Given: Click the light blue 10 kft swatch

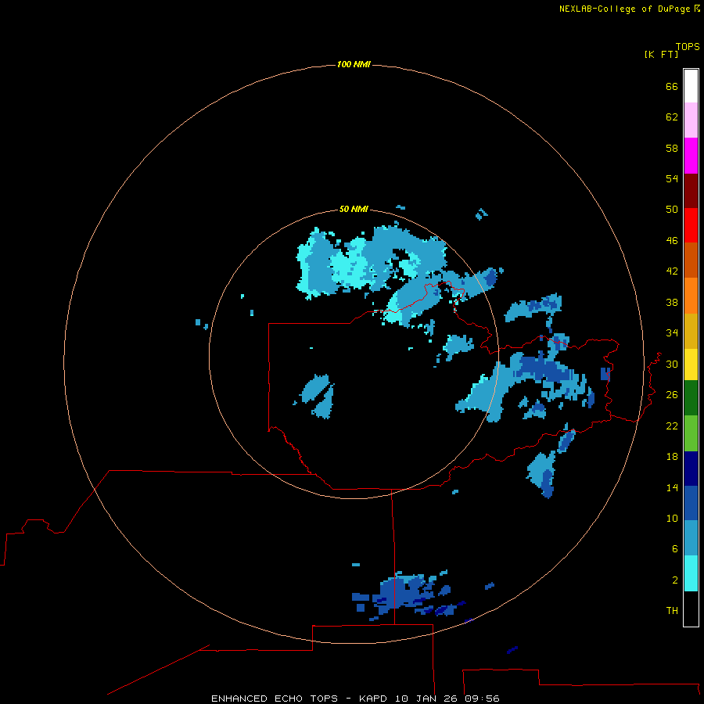Looking at the screenshot, I should [x=691, y=537].
